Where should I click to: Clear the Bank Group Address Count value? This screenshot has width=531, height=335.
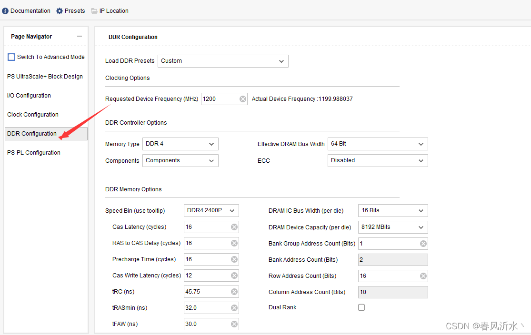point(423,244)
